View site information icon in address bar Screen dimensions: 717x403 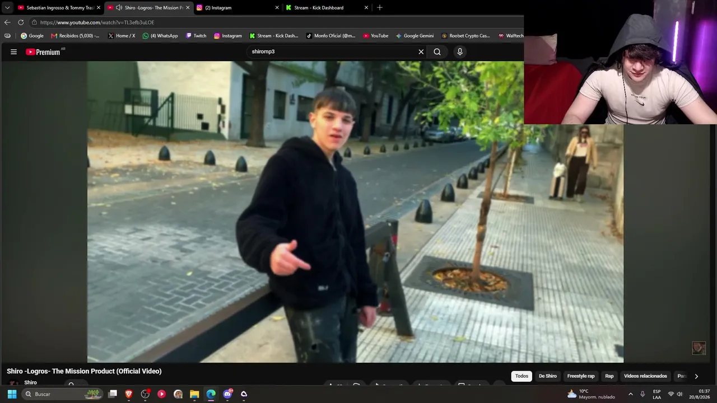pos(34,22)
